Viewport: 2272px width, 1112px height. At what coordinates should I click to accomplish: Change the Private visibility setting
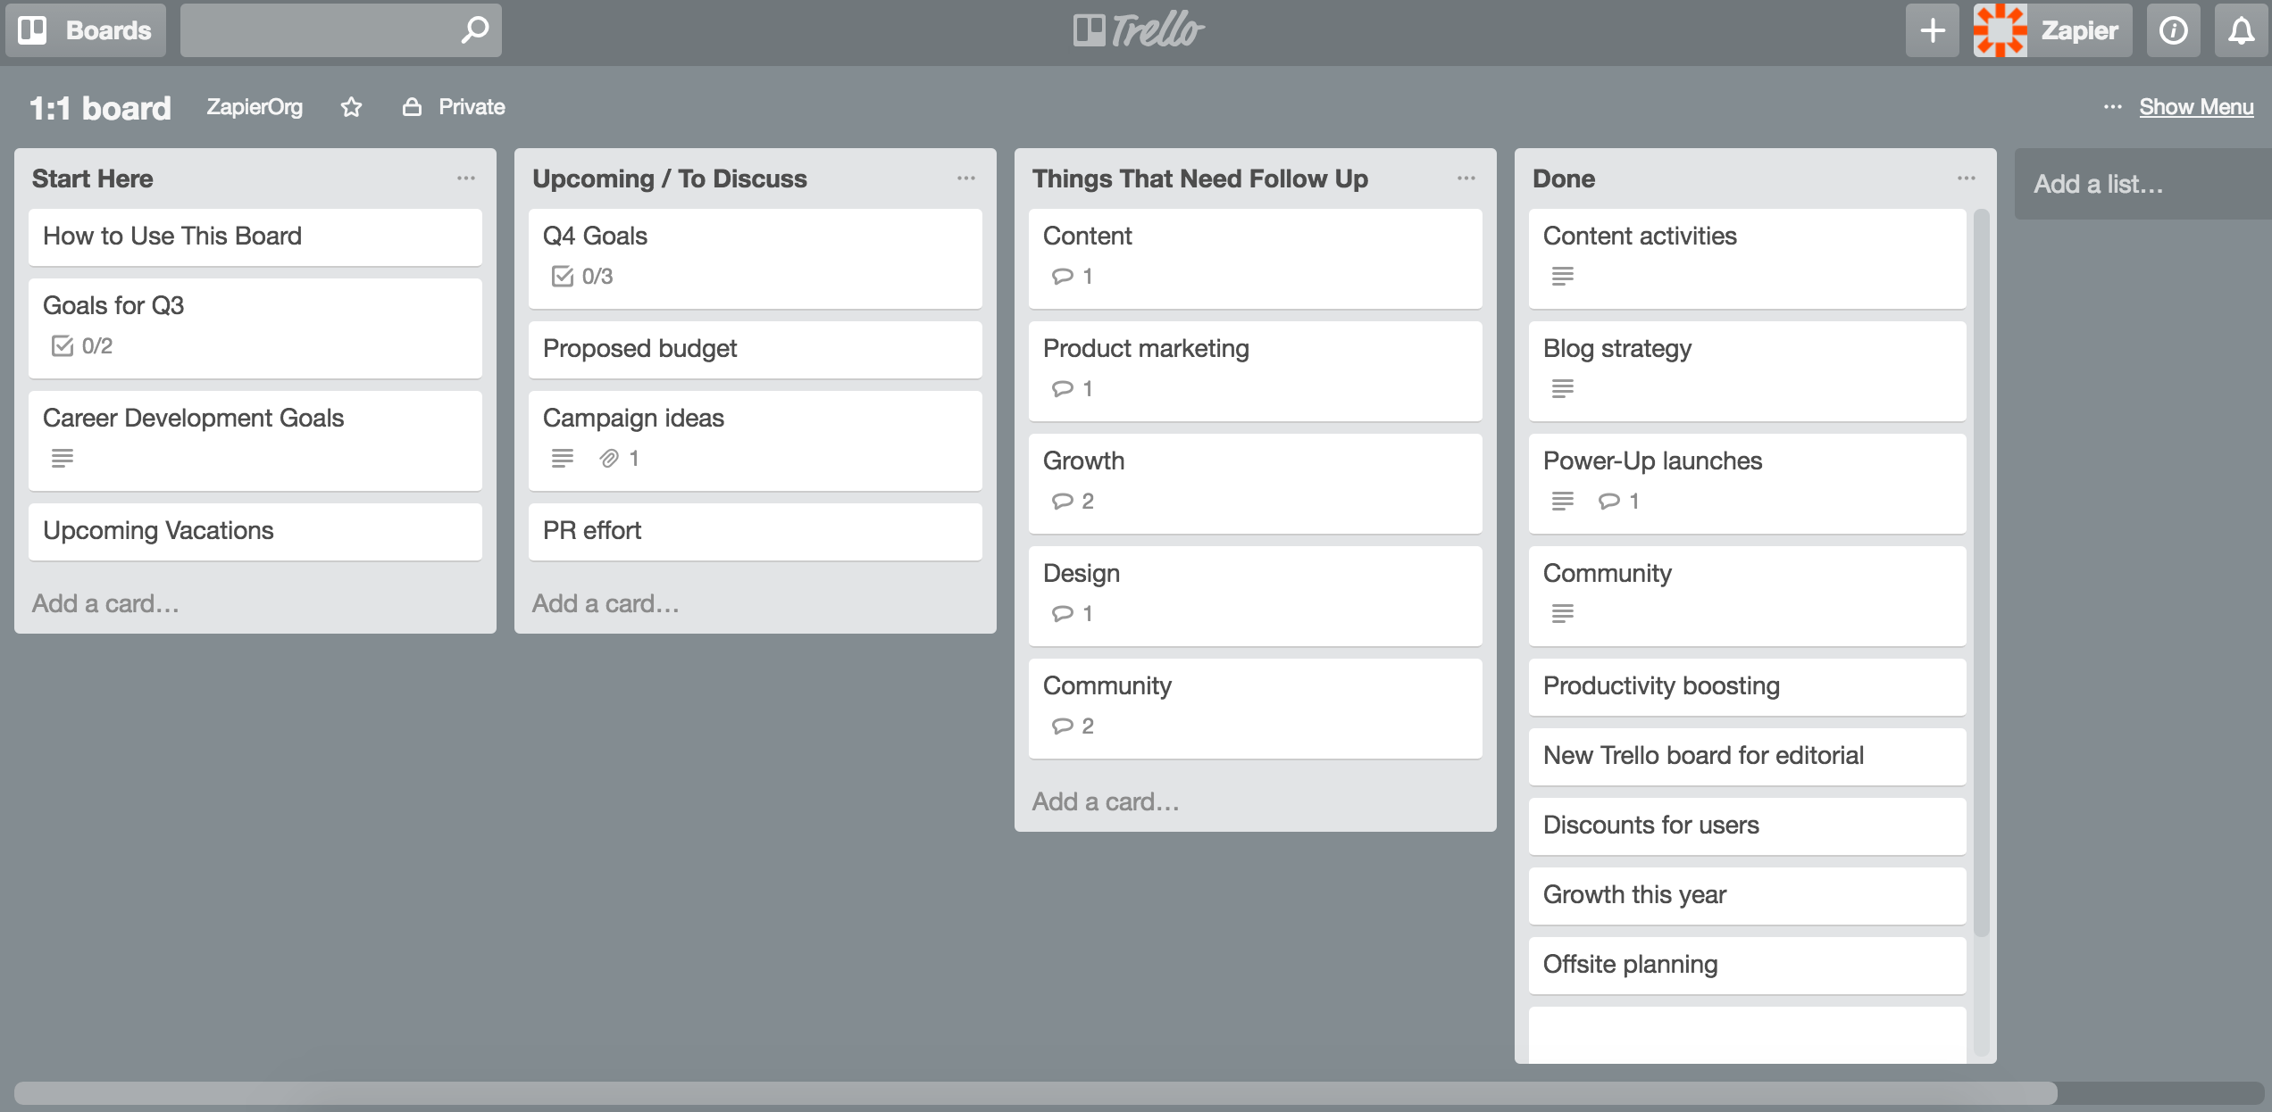click(454, 107)
